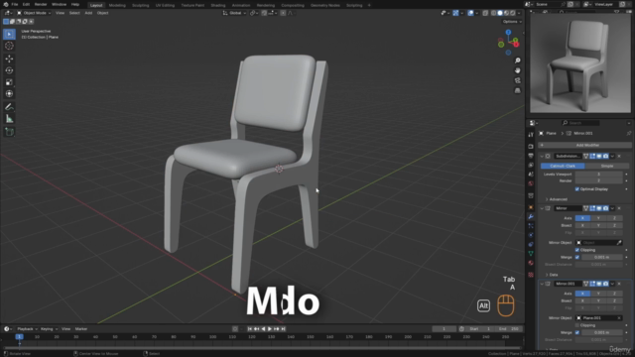Switch to the Shading workspace tab
The width and height of the screenshot is (635, 357).
(218, 5)
